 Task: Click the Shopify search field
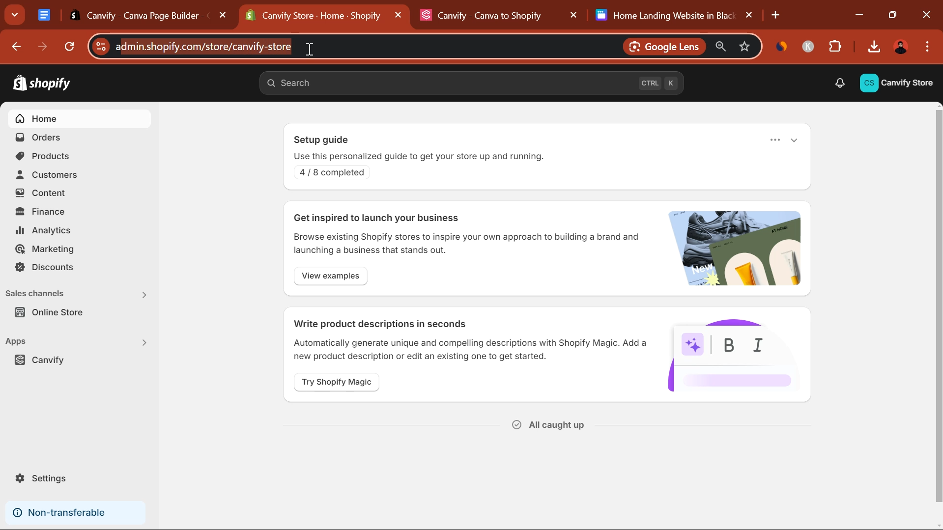pyautogui.click(x=471, y=83)
